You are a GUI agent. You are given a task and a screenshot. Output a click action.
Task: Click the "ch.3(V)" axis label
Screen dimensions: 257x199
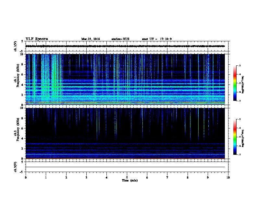coord(16,167)
